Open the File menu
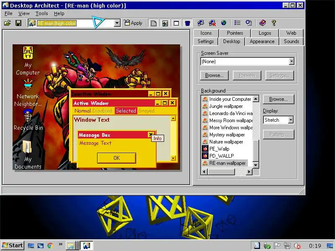 coord(8,13)
